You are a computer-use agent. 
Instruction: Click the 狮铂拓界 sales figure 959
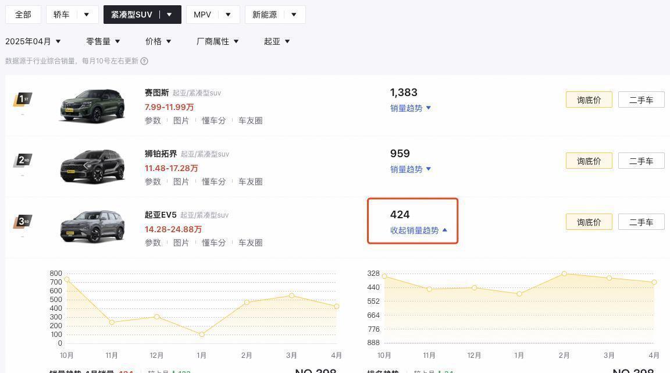[400, 154]
